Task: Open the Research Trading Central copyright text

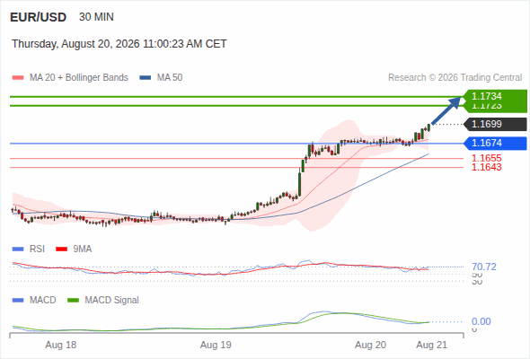Action: pos(455,78)
